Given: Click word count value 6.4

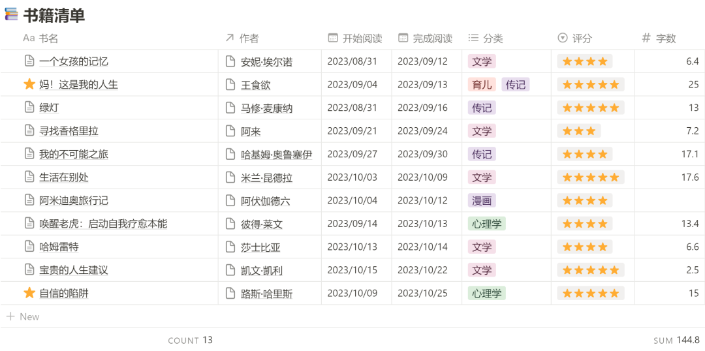Looking at the screenshot, I should click(693, 61).
